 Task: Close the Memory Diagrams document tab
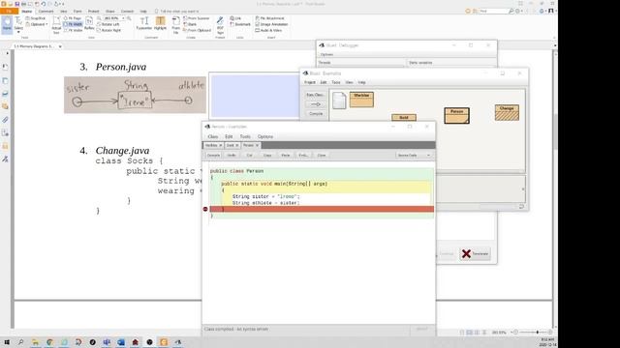coord(60,46)
